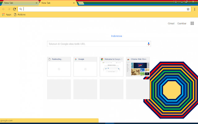
Task: Click the forward navigation arrow
Action: tap(9, 9)
